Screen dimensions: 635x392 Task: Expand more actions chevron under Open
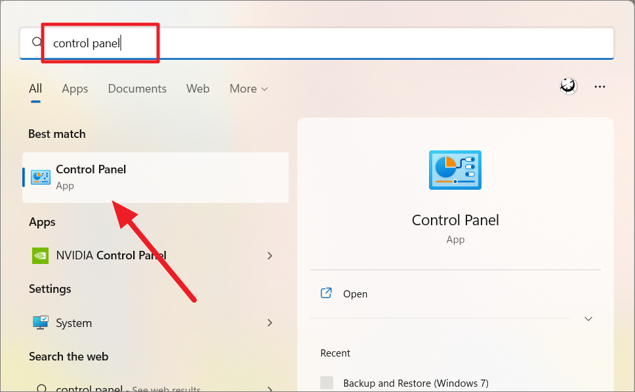pyautogui.click(x=588, y=318)
